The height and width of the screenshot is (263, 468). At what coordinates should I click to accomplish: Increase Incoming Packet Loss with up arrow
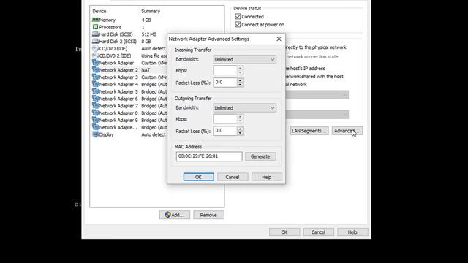point(241,80)
